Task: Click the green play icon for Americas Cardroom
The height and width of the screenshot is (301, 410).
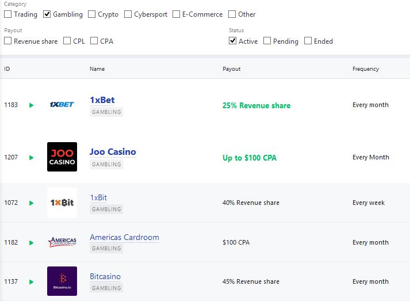Action: [32, 243]
